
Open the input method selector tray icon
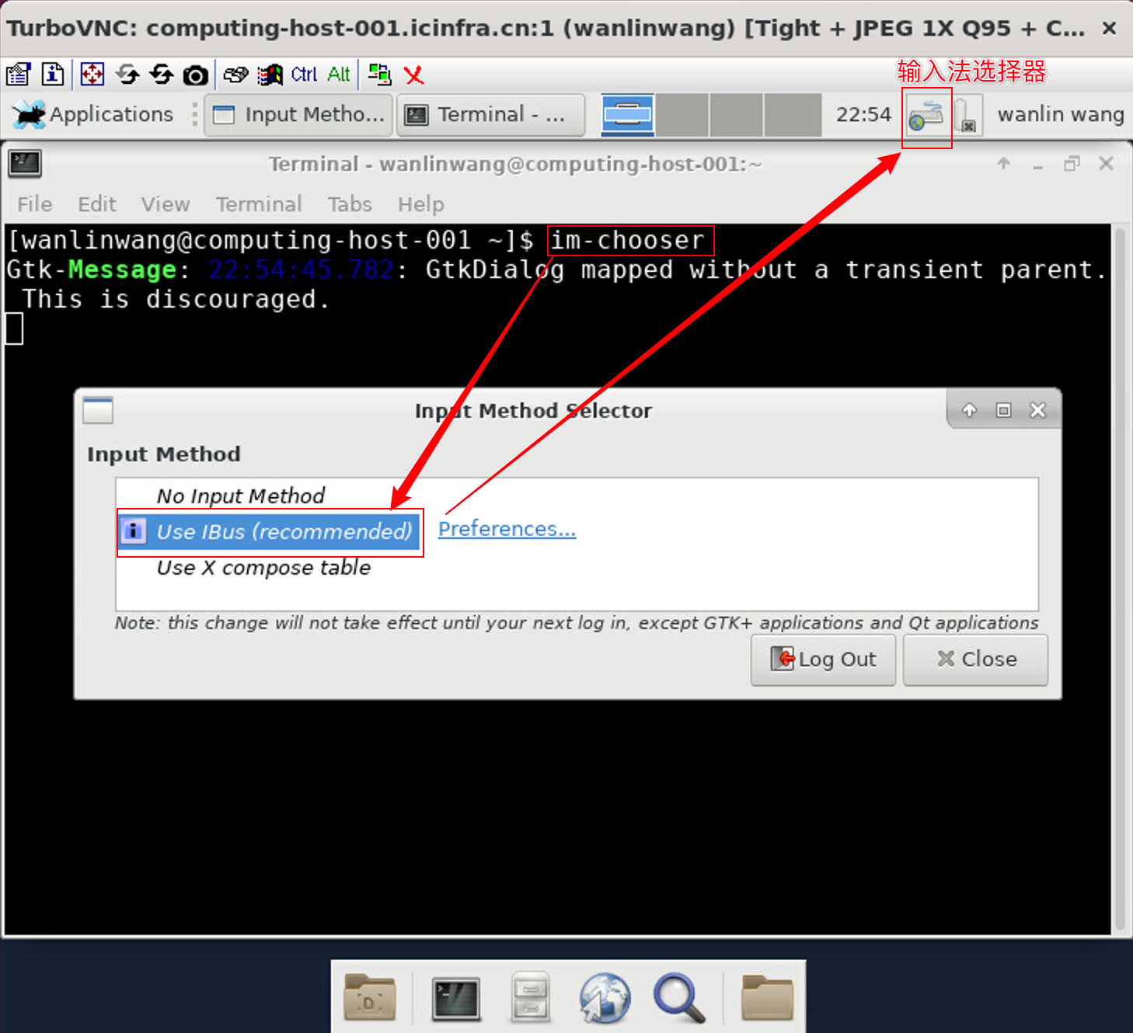[926, 117]
